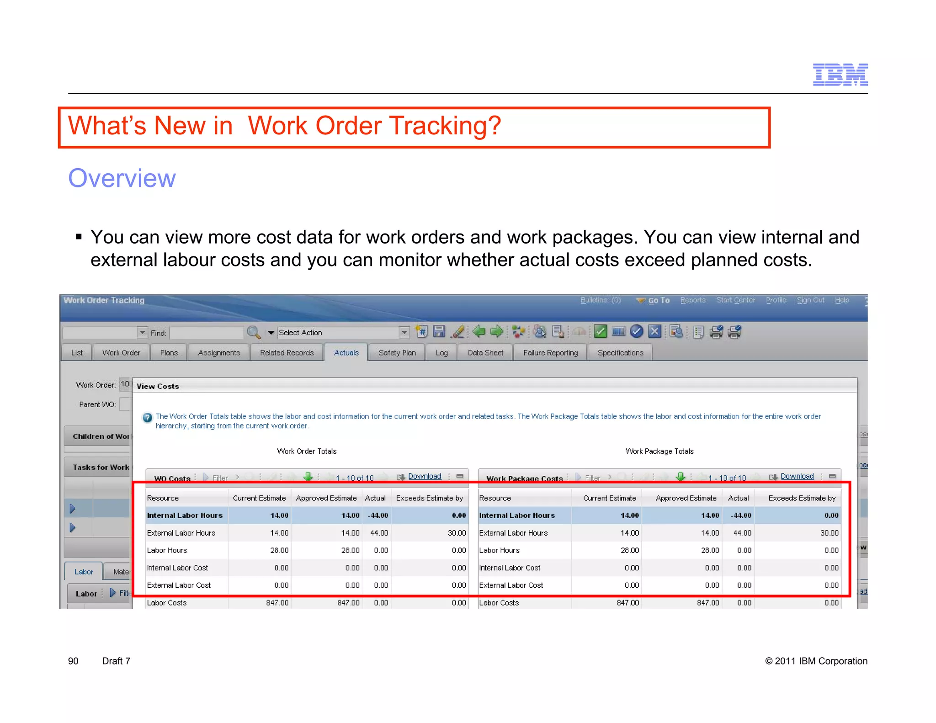Screen dimensions: 936x723
Task: Click the Save floppy disk icon
Action: [x=439, y=331]
